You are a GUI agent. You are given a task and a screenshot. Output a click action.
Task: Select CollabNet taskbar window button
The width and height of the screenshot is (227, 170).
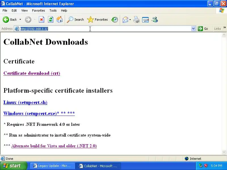[x=98, y=166]
